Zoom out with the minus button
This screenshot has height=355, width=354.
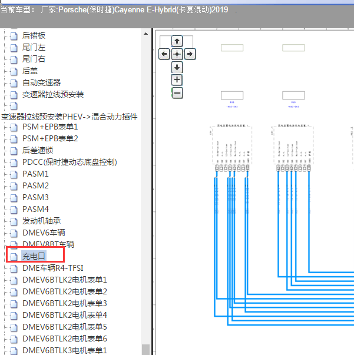[x=177, y=93]
